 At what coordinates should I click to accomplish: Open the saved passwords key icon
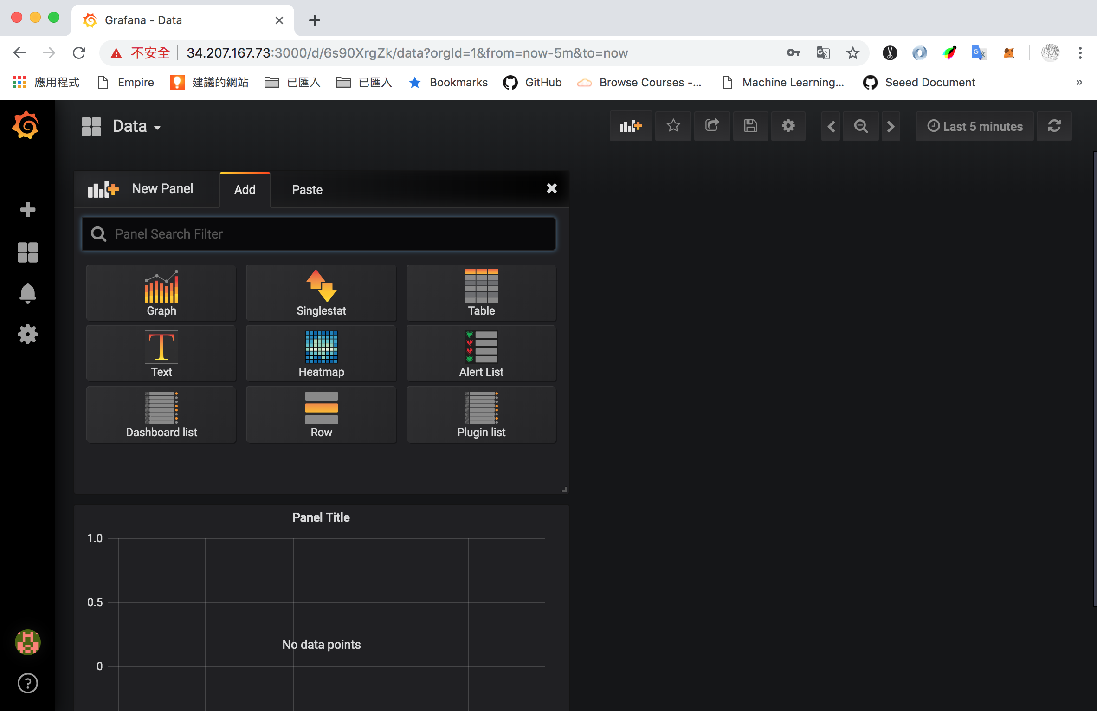(793, 53)
